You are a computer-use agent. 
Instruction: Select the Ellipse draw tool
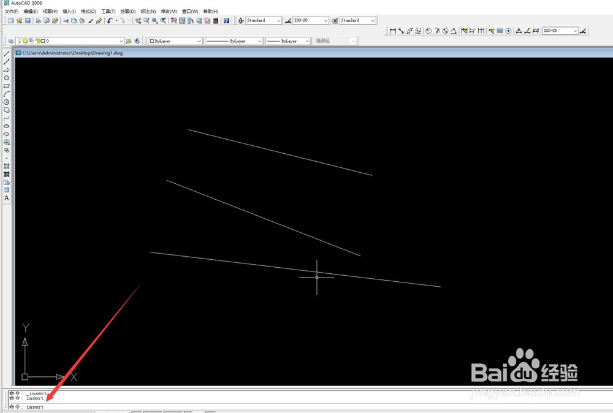coord(6,126)
